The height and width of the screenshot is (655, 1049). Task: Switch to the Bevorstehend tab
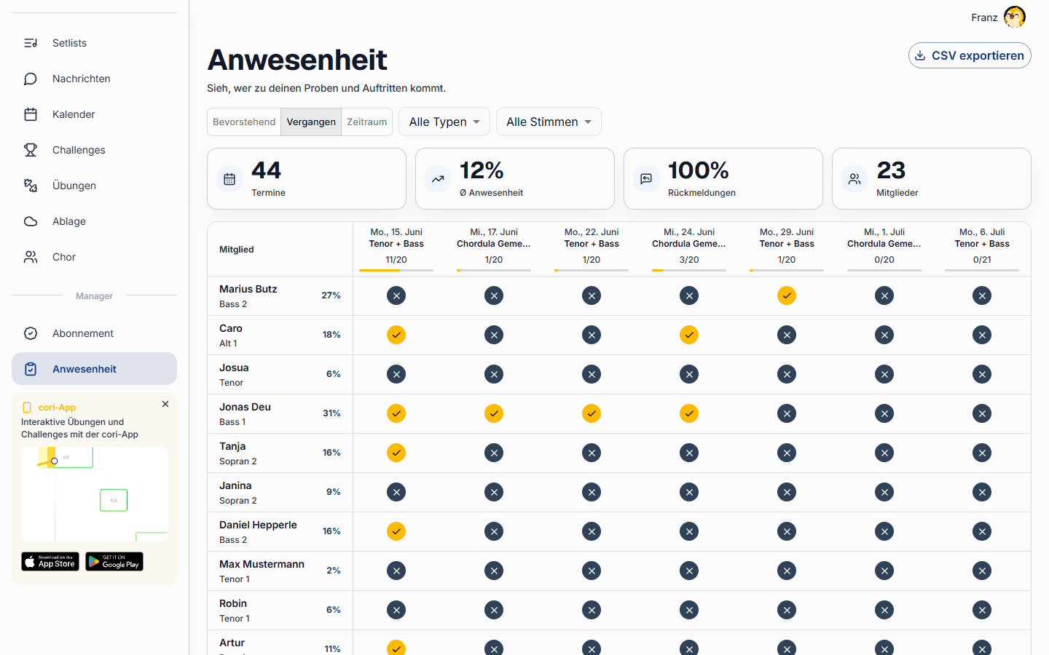point(244,122)
